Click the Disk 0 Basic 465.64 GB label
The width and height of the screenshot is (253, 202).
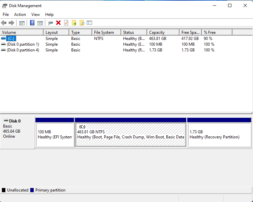[x=18, y=132]
